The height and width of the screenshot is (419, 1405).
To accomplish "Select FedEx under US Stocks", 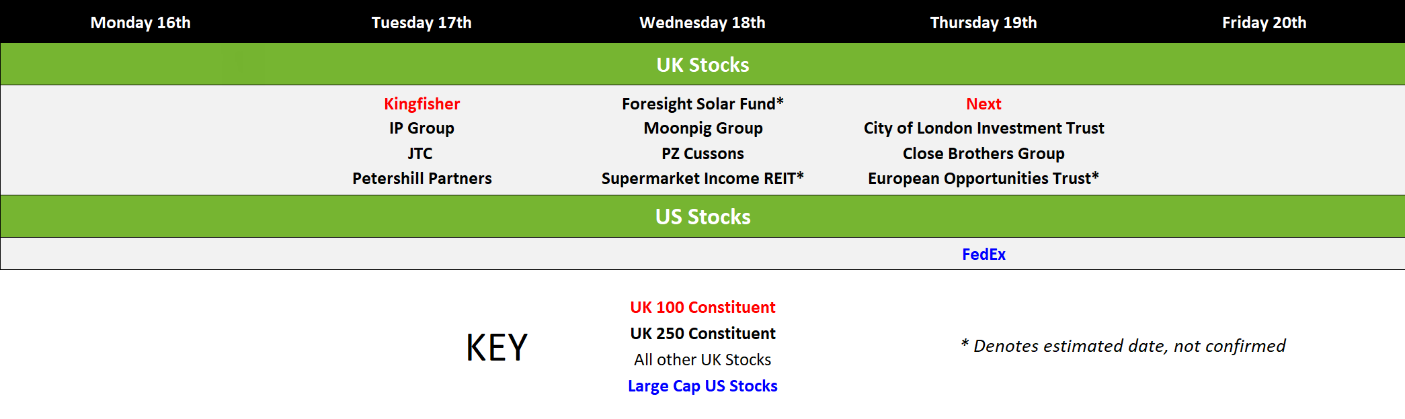I will click(x=983, y=254).
